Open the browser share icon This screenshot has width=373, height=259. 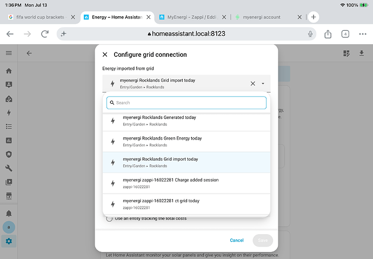point(328,34)
